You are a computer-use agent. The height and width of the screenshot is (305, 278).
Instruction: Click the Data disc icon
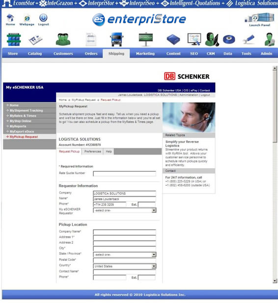229,39
